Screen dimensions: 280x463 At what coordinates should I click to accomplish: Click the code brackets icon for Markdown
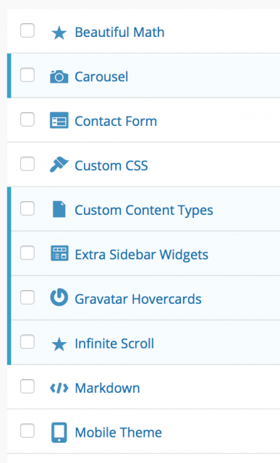59,388
